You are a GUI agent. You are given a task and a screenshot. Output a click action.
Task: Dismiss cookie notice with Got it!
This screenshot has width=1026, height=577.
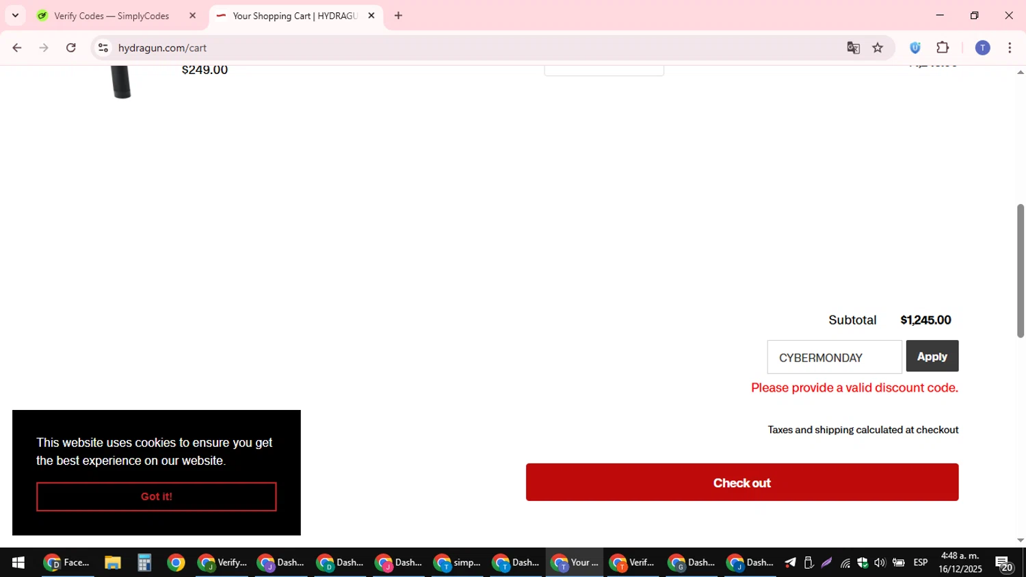click(x=157, y=497)
